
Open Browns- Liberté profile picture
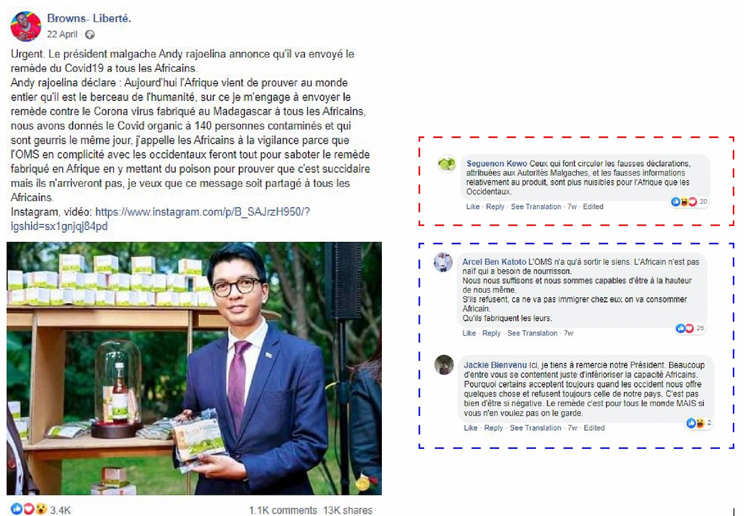[x=26, y=27]
